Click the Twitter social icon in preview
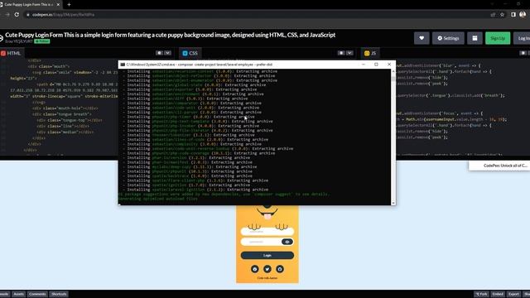This screenshot has height=298, width=530. (267, 269)
